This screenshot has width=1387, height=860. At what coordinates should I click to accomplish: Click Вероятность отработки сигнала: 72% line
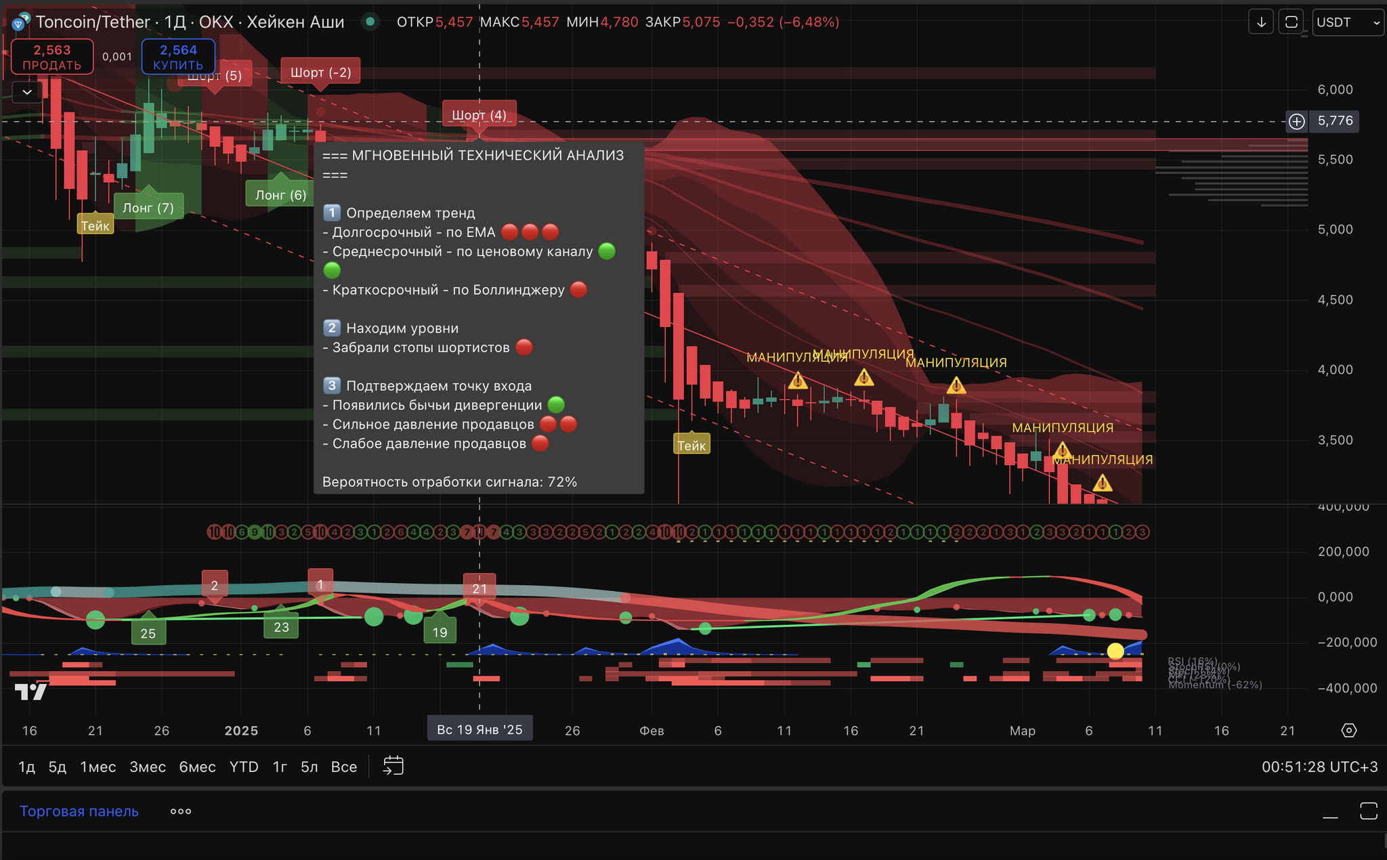tap(450, 482)
